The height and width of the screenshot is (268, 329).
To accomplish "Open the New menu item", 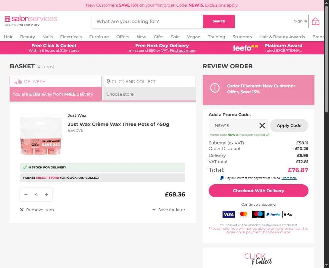I will point(142,37).
